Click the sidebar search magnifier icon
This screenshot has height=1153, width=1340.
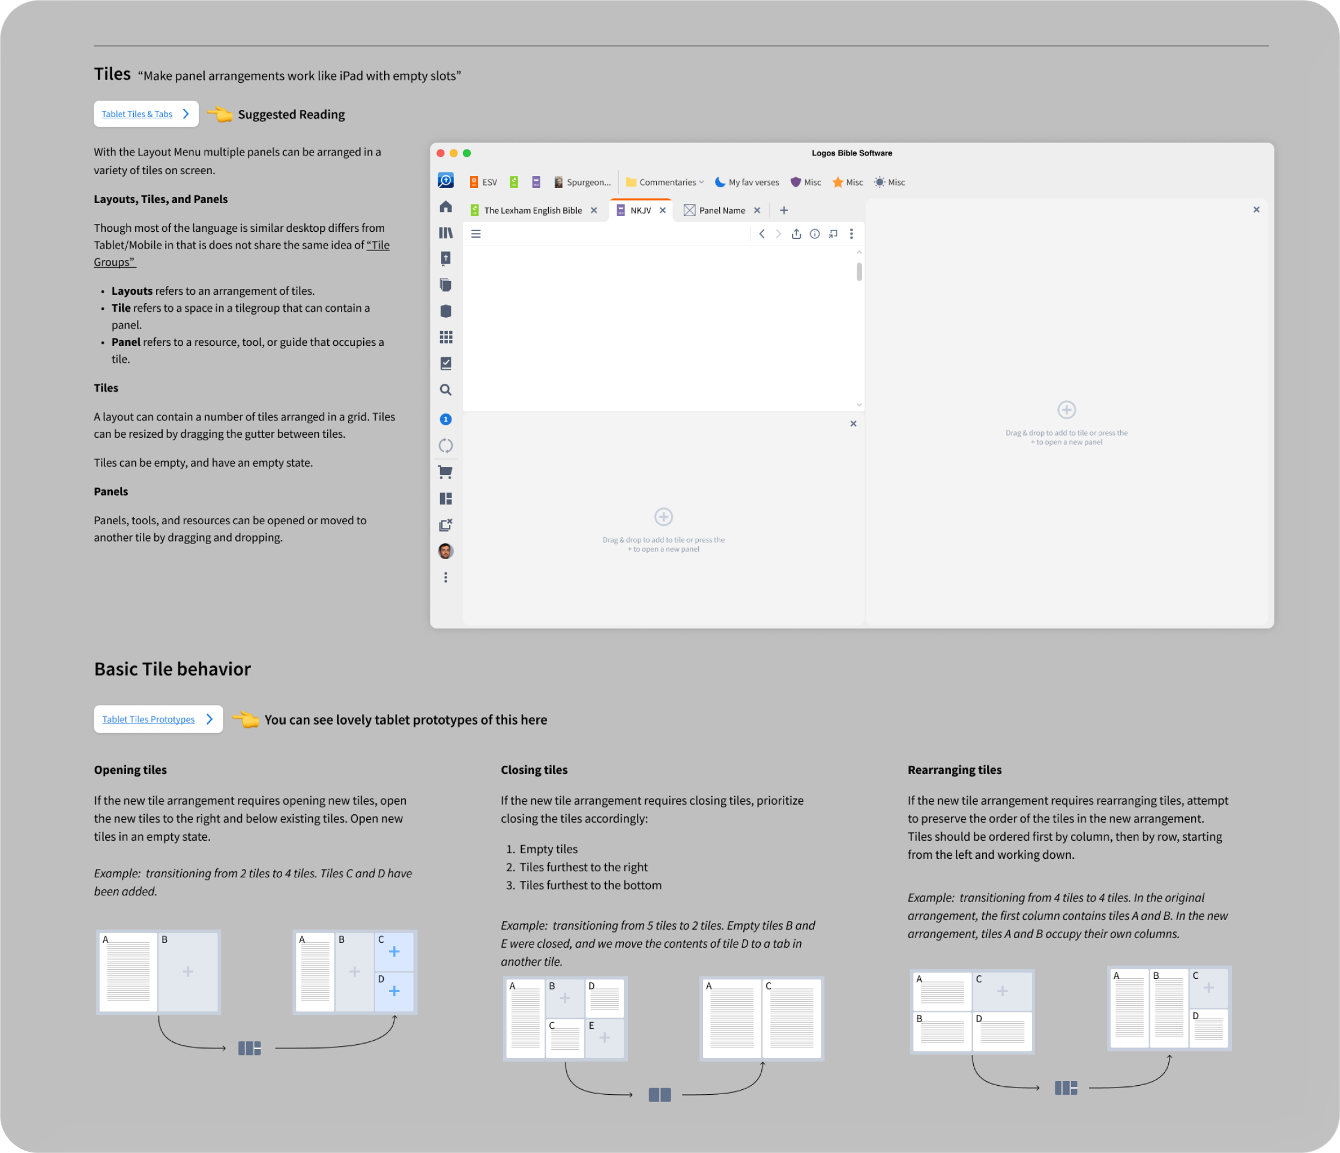point(445,390)
